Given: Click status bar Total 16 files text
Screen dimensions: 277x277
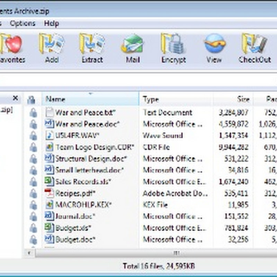Looking at the screenshot, I should pyautogui.click(x=159, y=266).
